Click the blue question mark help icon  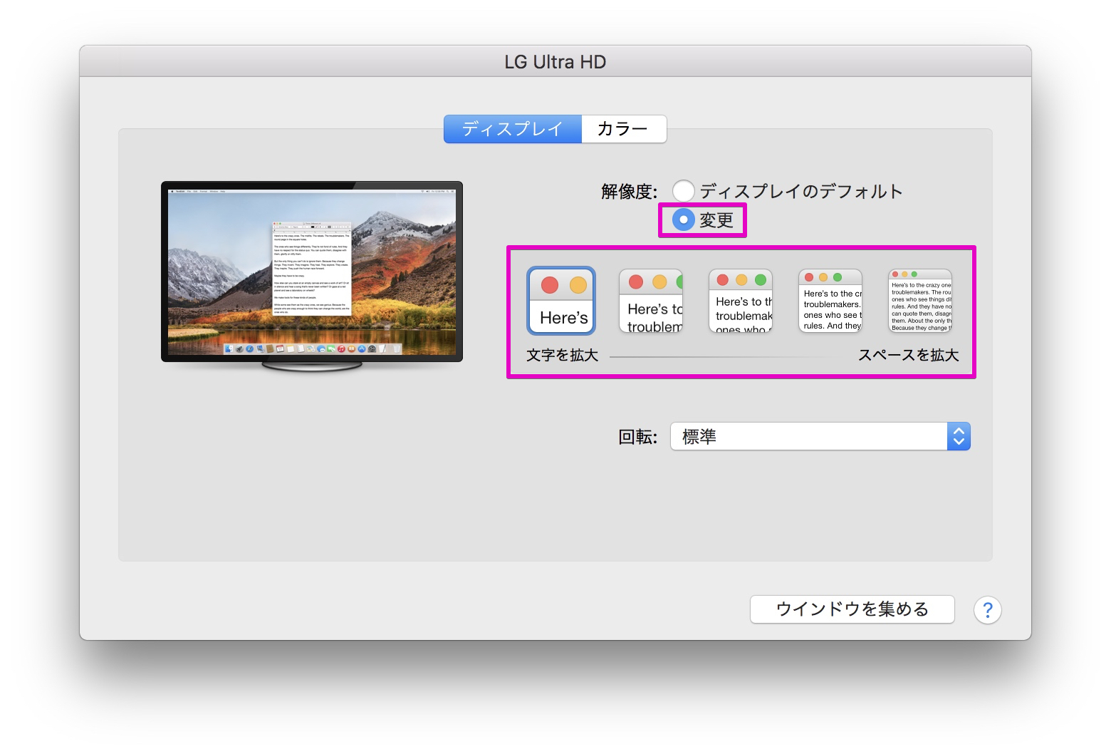point(987,610)
